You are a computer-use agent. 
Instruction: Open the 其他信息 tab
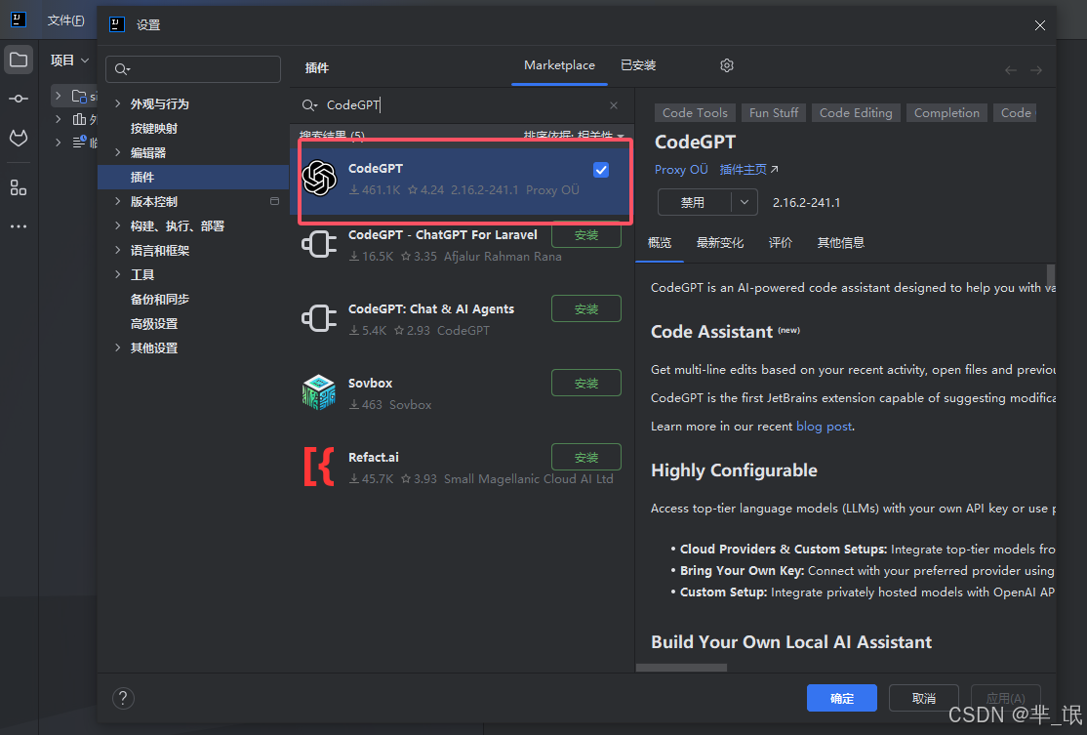pos(840,243)
